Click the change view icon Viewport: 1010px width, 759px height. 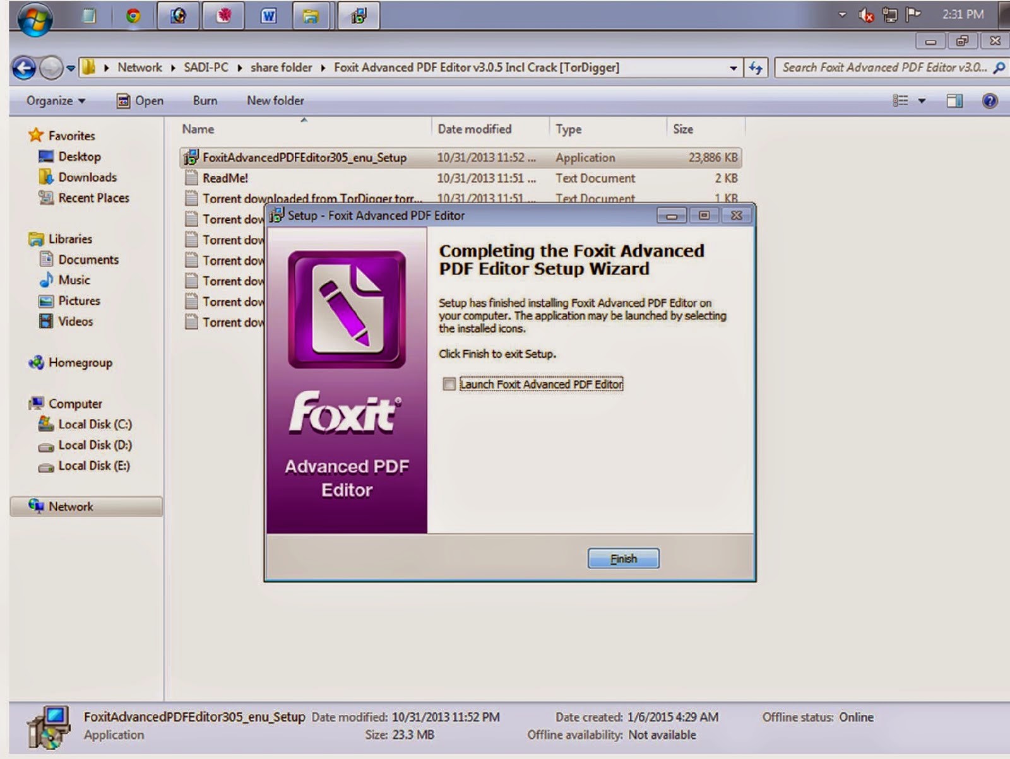(900, 101)
